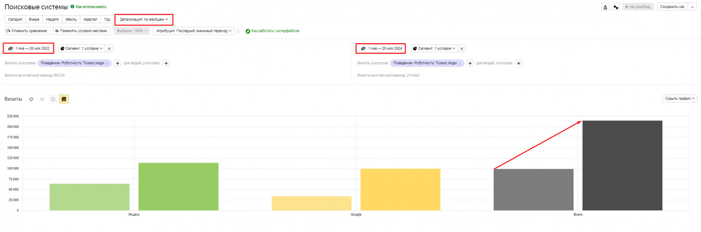Switch chart to line graph view
Viewport: 701px width, 232px height.
click(42, 99)
